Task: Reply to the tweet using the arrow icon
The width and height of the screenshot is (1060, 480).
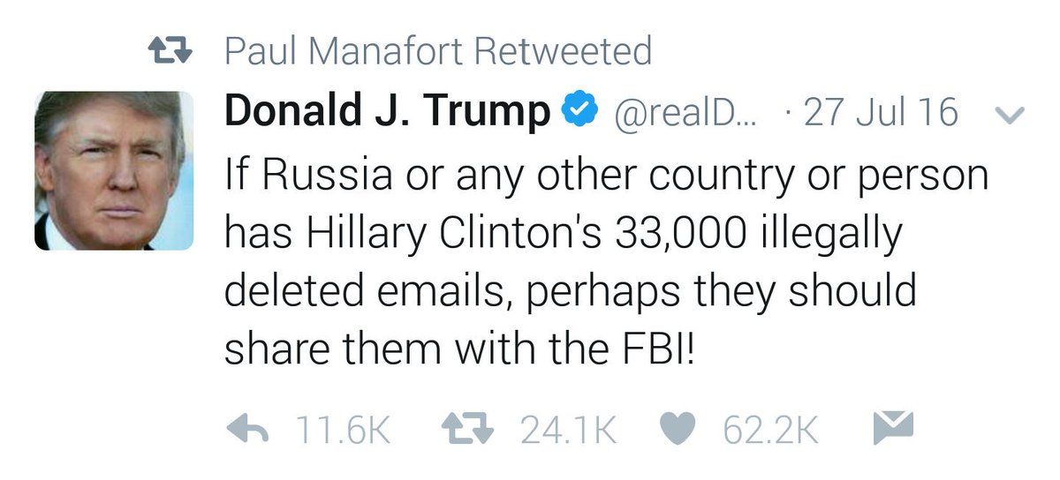Action: [x=250, y=430]
